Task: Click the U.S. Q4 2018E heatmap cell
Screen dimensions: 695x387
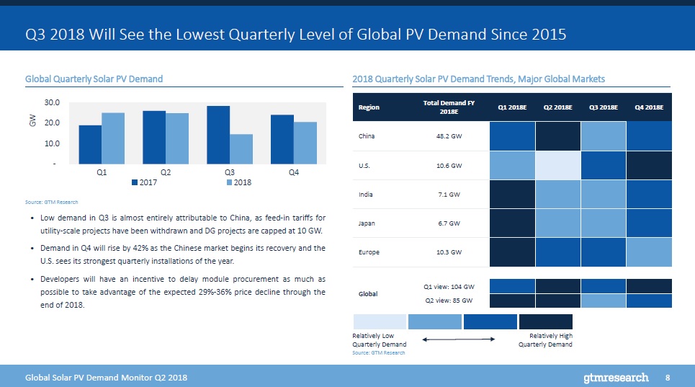Action: pos(649,165)
